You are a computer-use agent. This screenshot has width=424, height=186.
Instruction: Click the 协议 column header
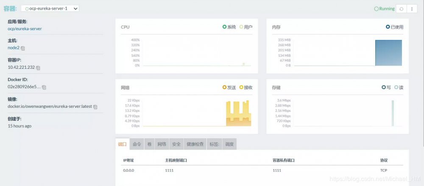click(x=384, y=160)
